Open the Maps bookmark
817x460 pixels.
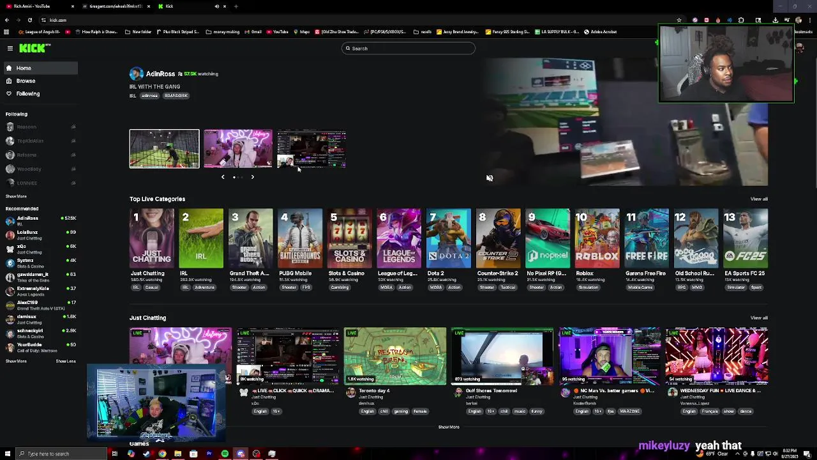pos(302,31)
